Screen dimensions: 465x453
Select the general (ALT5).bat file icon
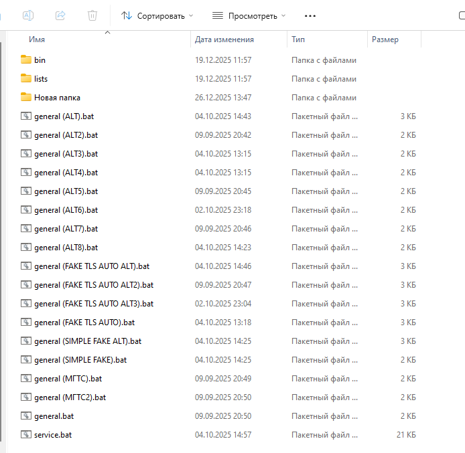click(26, 191)
